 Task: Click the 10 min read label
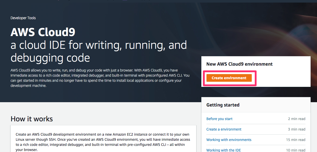pyautogui.click(x=296, y=150)
